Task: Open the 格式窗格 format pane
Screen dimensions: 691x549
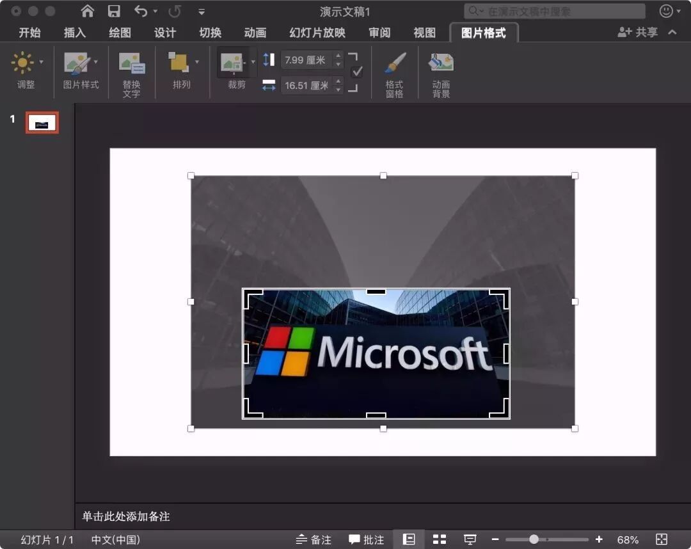Action: point(394,74)
